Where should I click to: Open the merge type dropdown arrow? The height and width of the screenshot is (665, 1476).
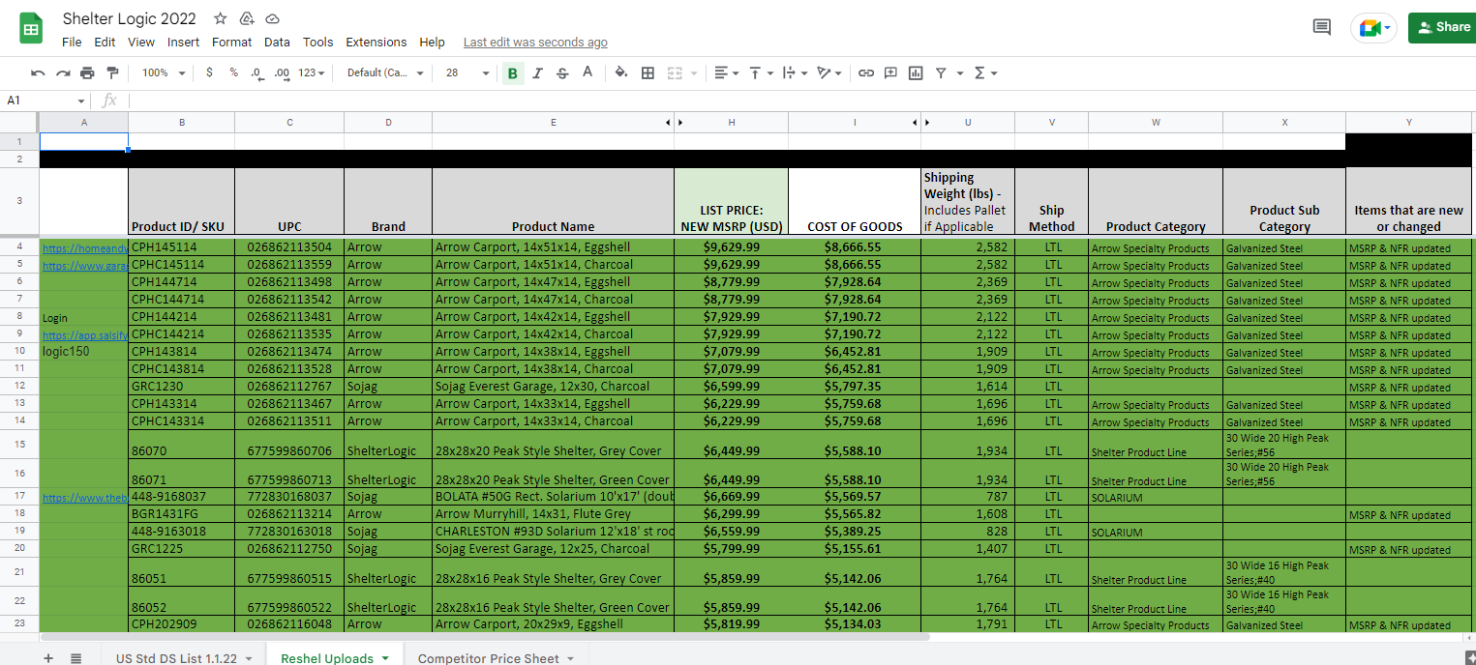point(695,73)
